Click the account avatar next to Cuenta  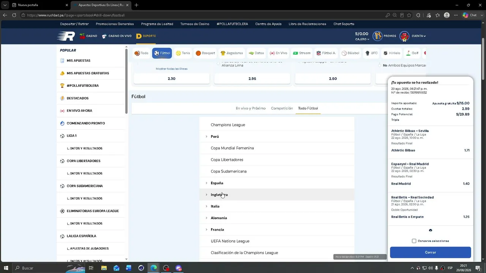[404, 36]
